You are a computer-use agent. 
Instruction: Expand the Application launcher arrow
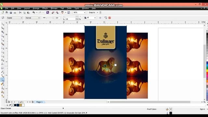(x=65, y=12)
